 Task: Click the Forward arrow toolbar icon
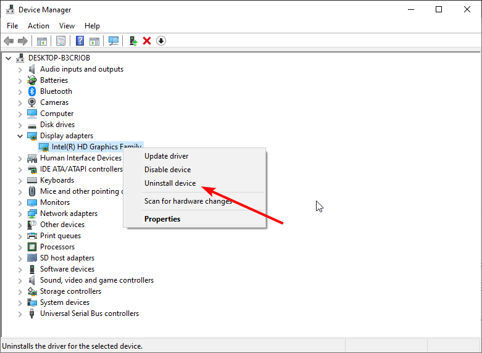tap(23, 41)
